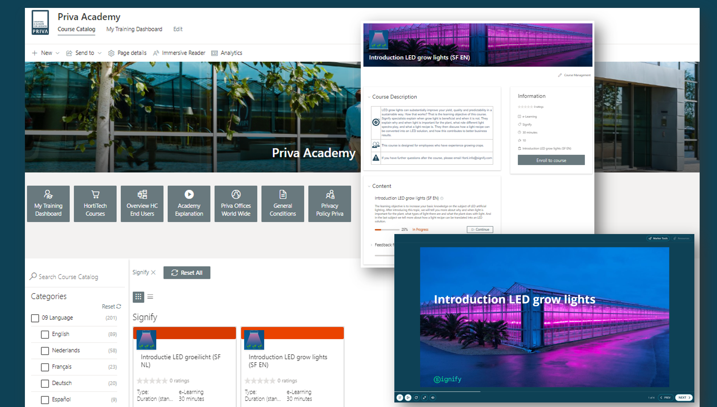Viewport: 717px width, 407px height.
Task: Click the target icon in the Course Description
Action: (376, 122)
